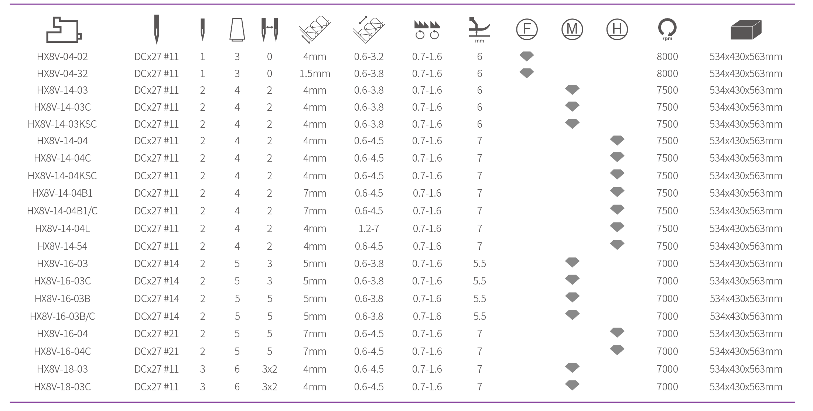The height and width of the screenshot is (411, 813).
Task: Click the 1.2-7 stitch length value
Action: [369, 228]
